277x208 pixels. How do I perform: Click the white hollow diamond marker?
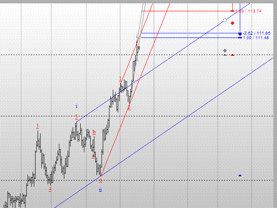225,20
